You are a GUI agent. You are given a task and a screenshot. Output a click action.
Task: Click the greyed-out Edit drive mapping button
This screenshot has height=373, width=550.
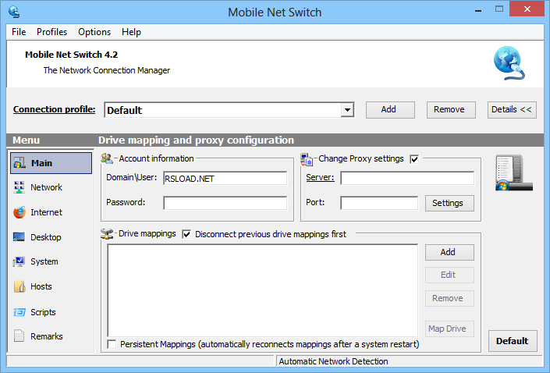click(x=449, y=275)
